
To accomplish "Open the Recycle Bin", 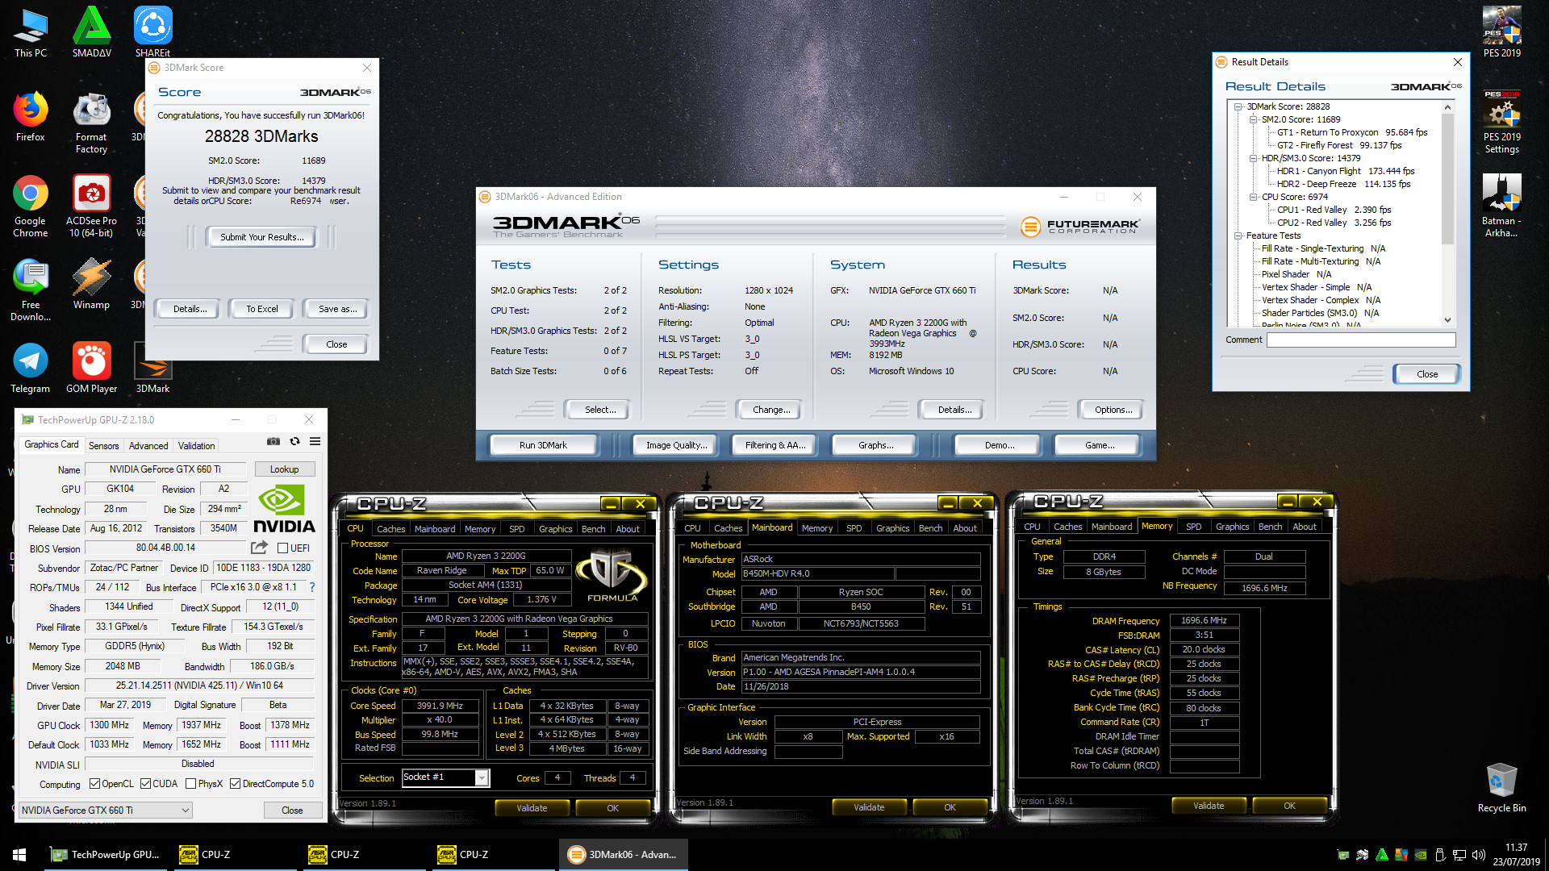I will point(1501,788).
